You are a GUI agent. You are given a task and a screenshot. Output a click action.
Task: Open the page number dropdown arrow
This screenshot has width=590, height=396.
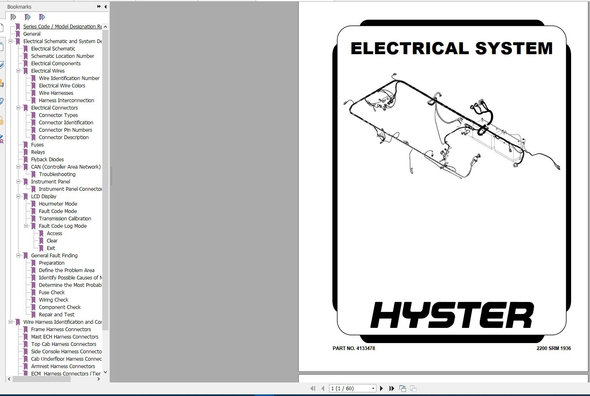372,388
